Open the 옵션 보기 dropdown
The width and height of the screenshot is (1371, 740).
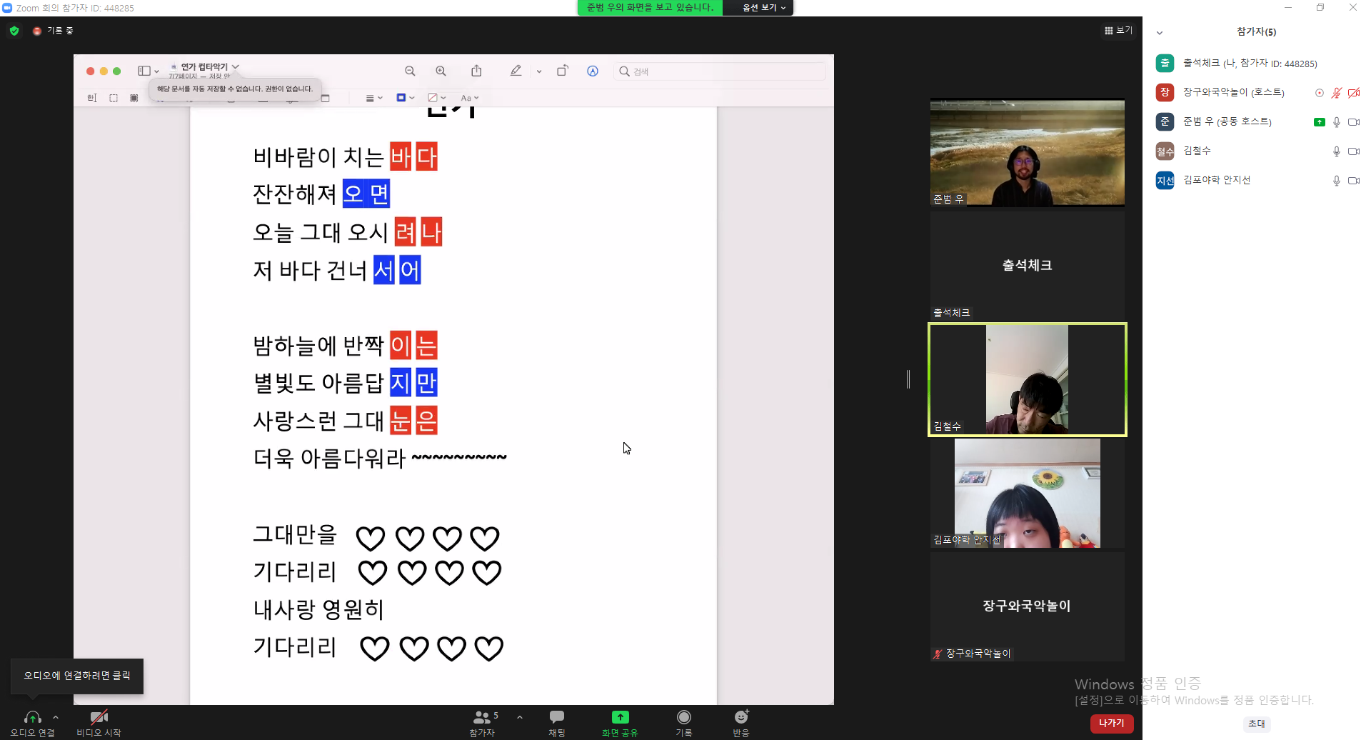coord(763,8)
